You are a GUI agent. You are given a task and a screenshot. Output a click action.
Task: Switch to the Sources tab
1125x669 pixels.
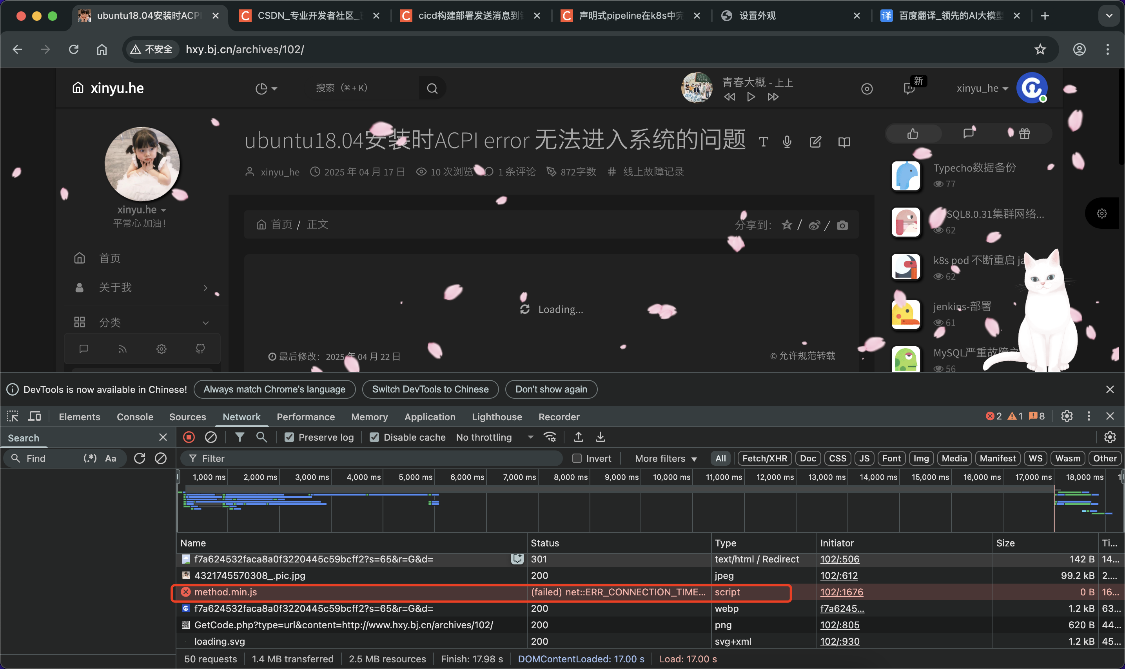tap(187, 416)
